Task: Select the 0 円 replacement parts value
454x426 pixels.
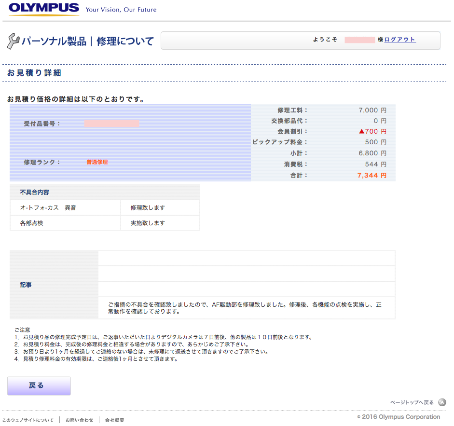Action: pos(380,121)
